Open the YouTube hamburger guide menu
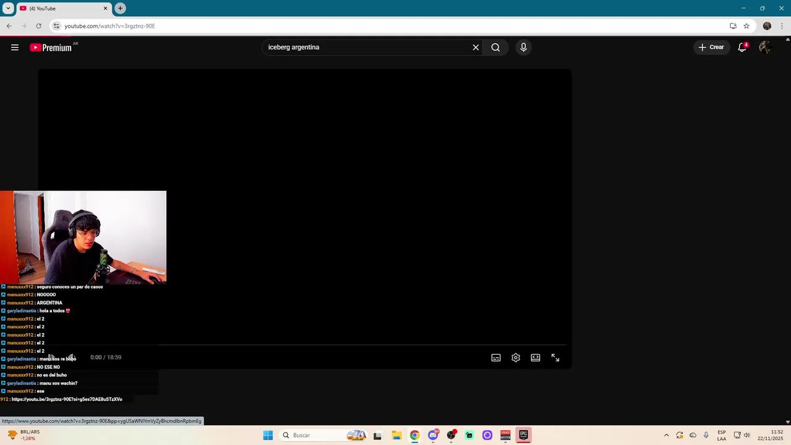 click(15, 48)
